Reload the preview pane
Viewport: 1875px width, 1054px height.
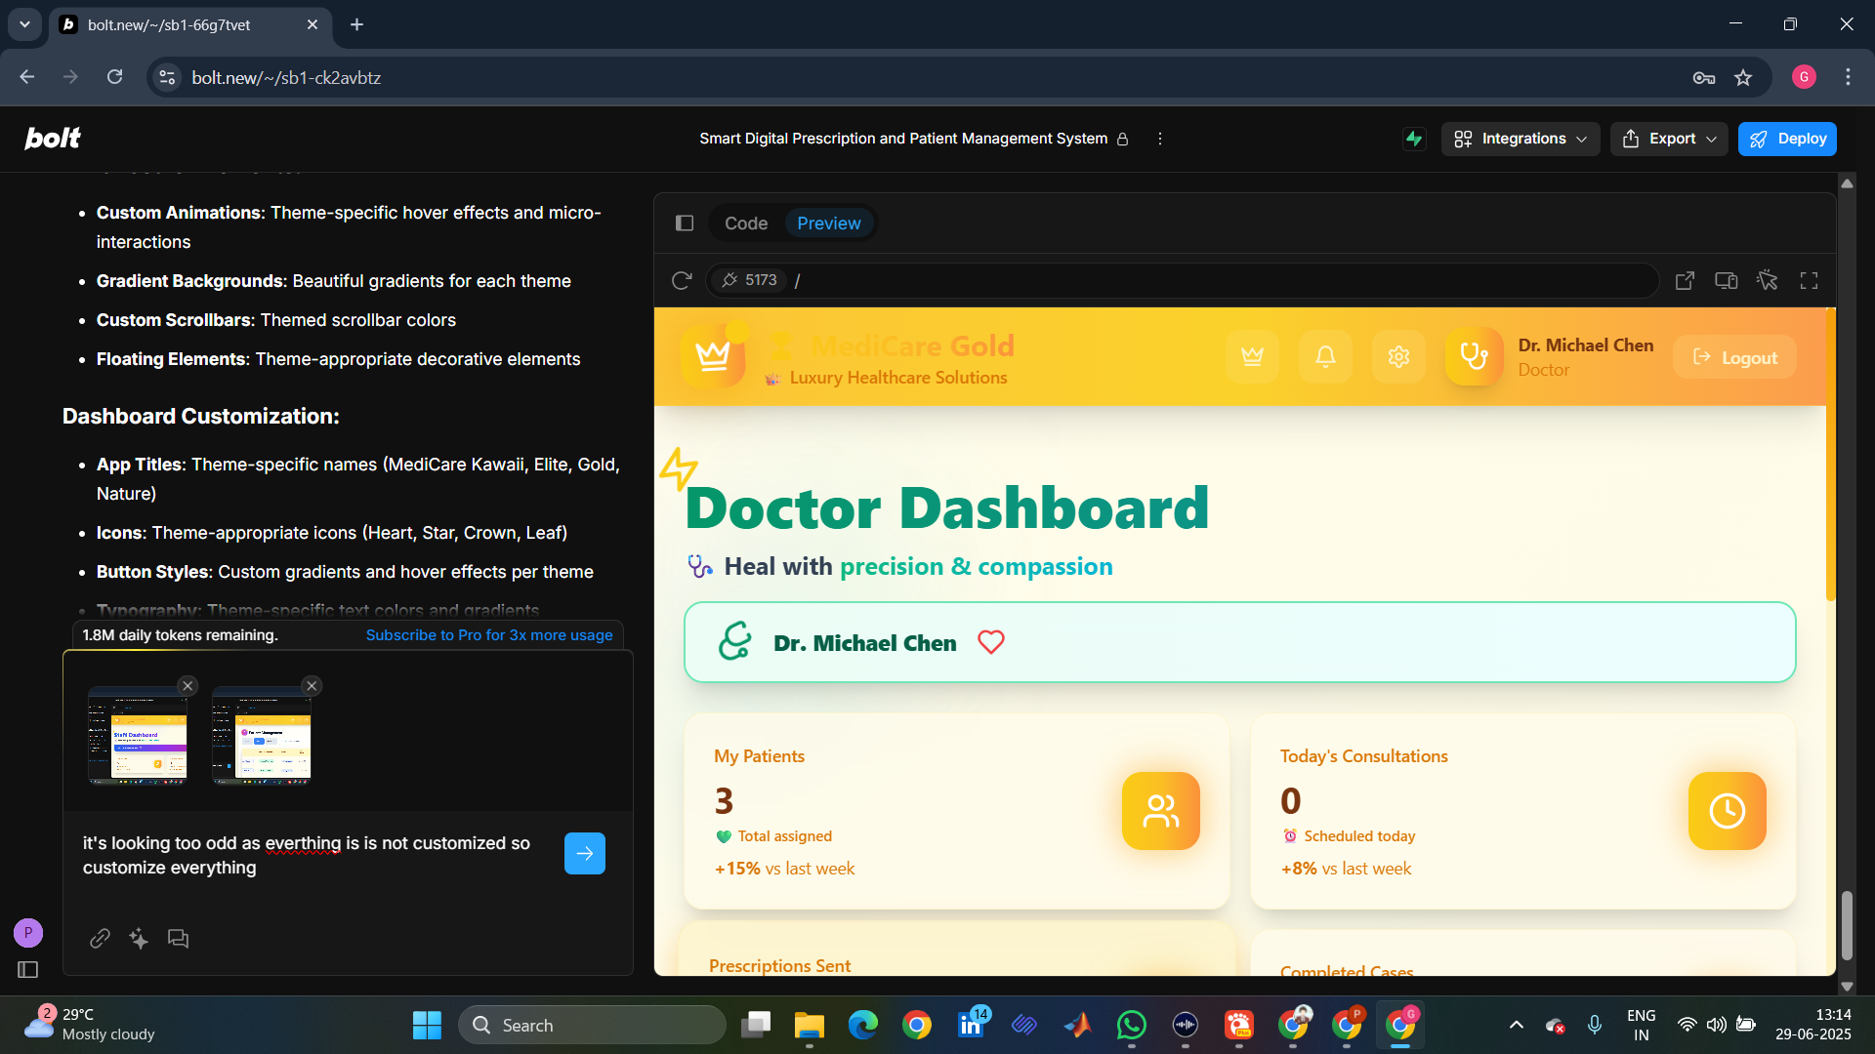point(682,281)
